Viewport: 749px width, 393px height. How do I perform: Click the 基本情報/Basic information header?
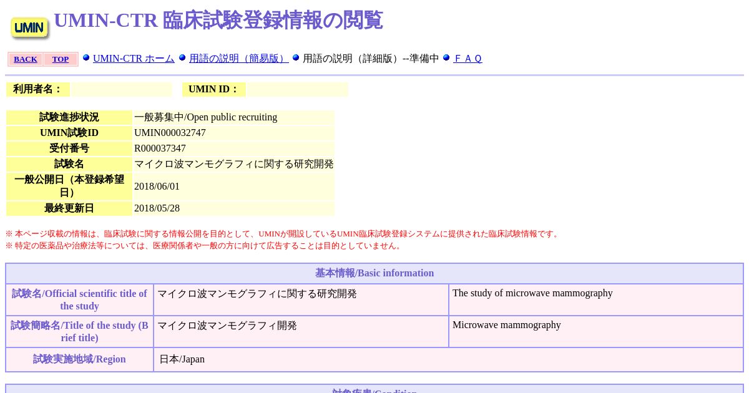click(374, 273)
